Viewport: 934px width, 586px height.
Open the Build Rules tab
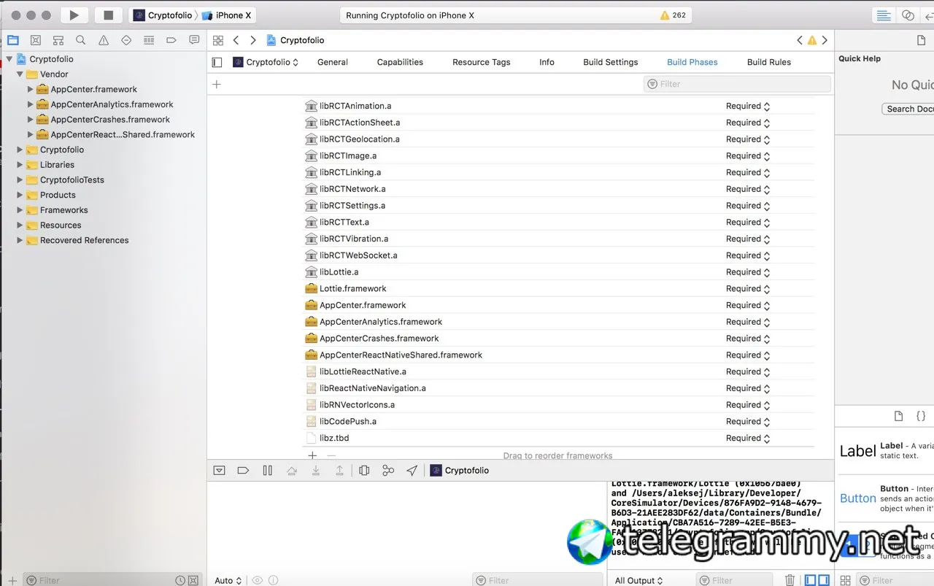click(769, 62)
